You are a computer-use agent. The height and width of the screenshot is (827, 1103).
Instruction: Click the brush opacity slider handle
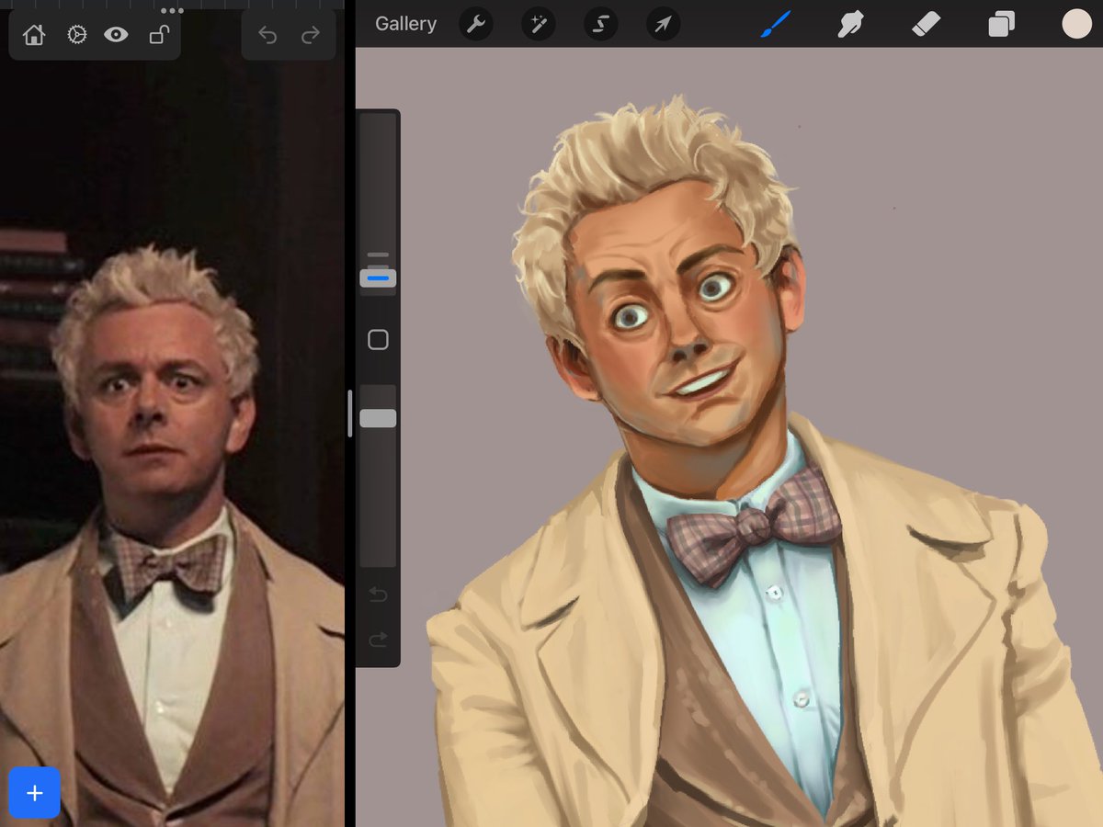click(x=378, y=418)
